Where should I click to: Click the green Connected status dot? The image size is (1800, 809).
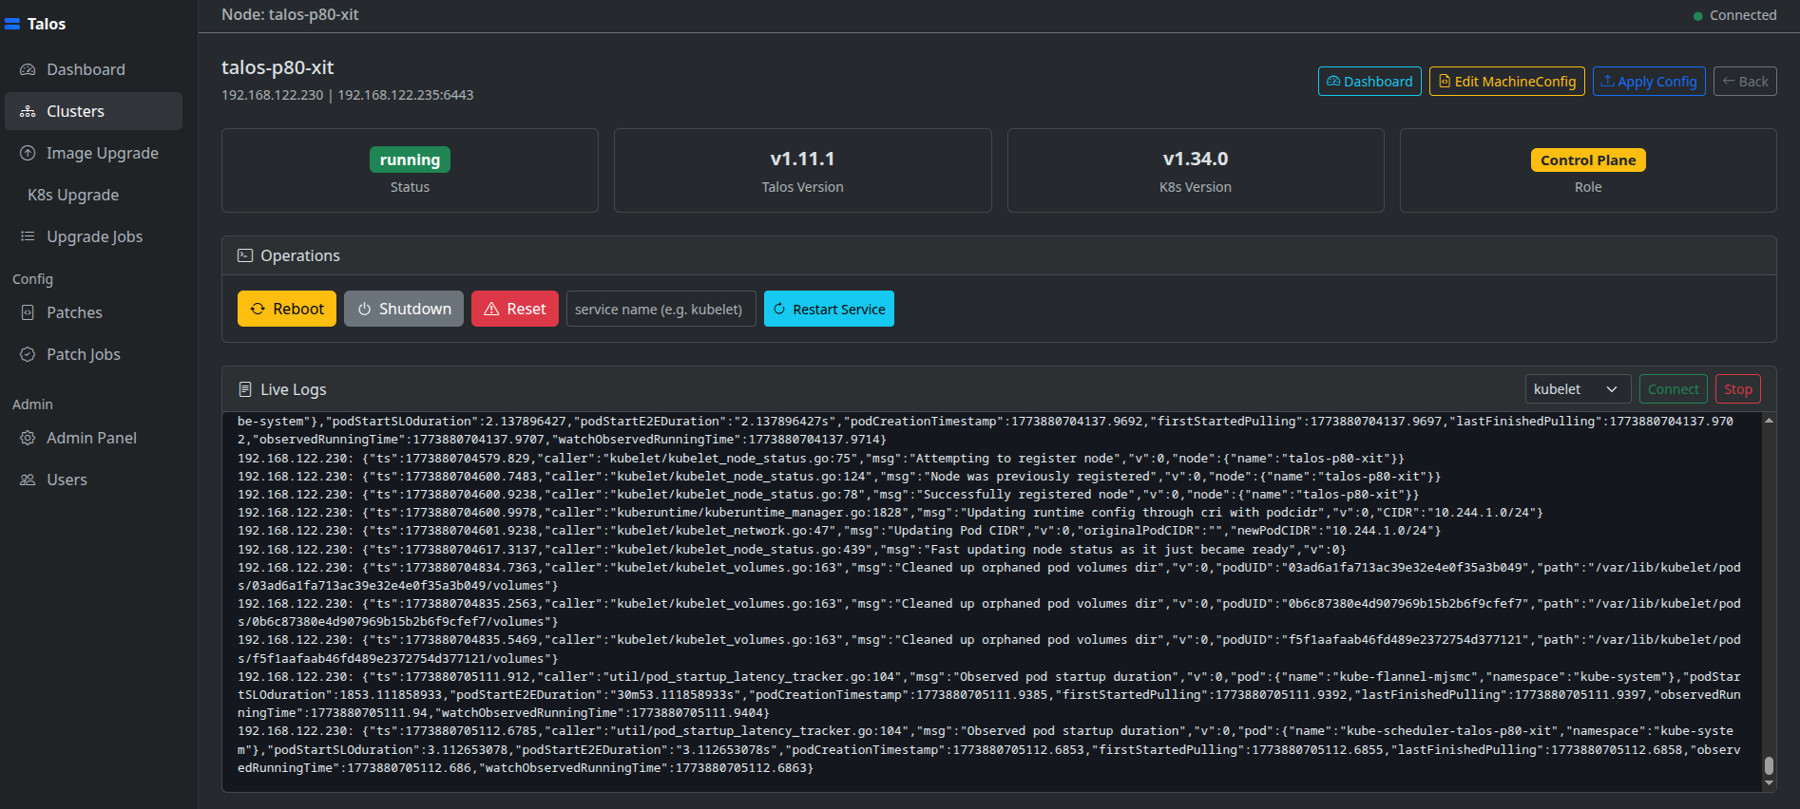click(1697, 16)
